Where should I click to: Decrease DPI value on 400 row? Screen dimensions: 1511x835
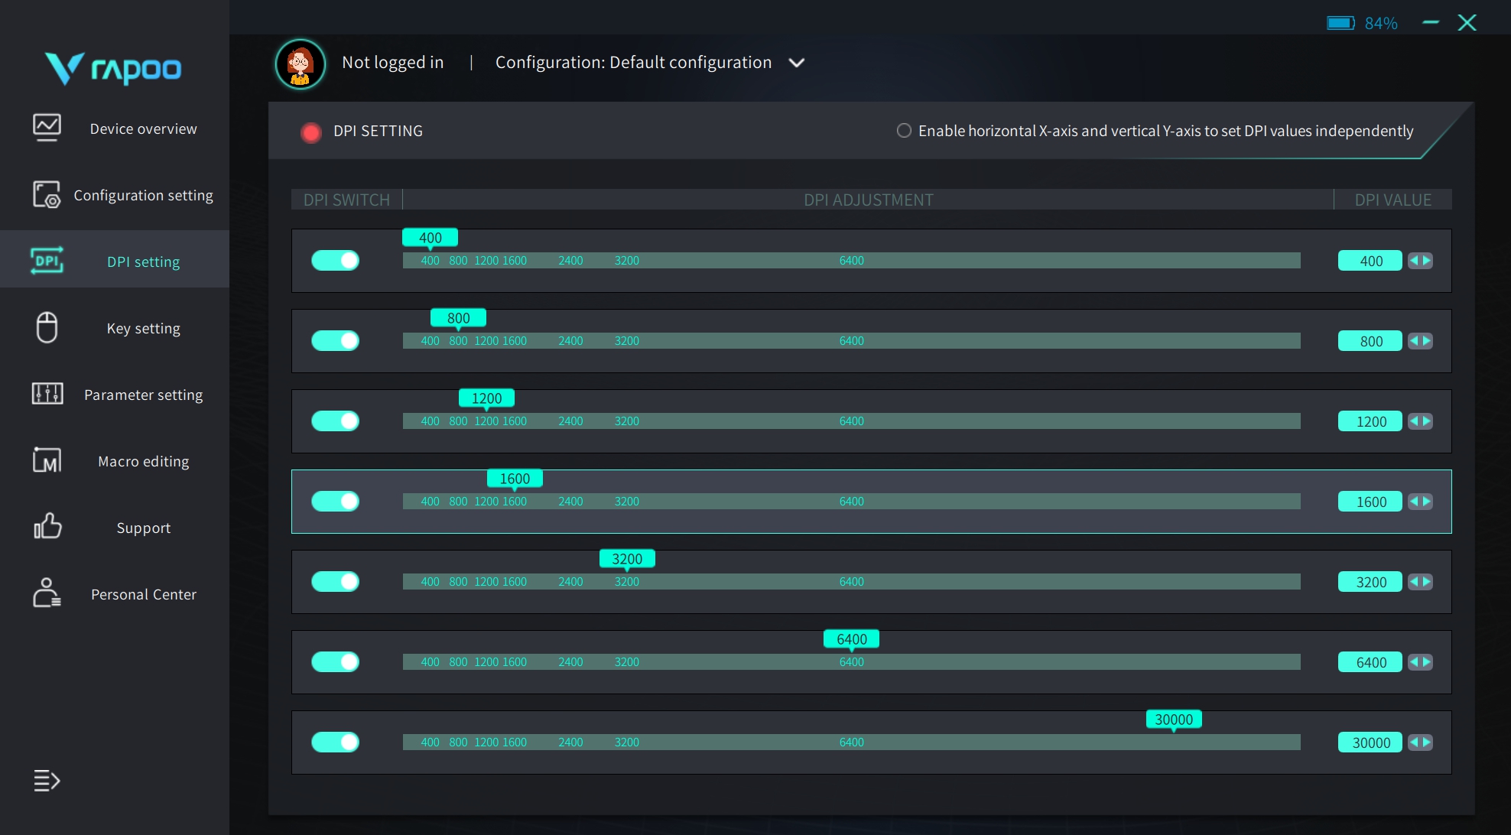(1414, 261)
